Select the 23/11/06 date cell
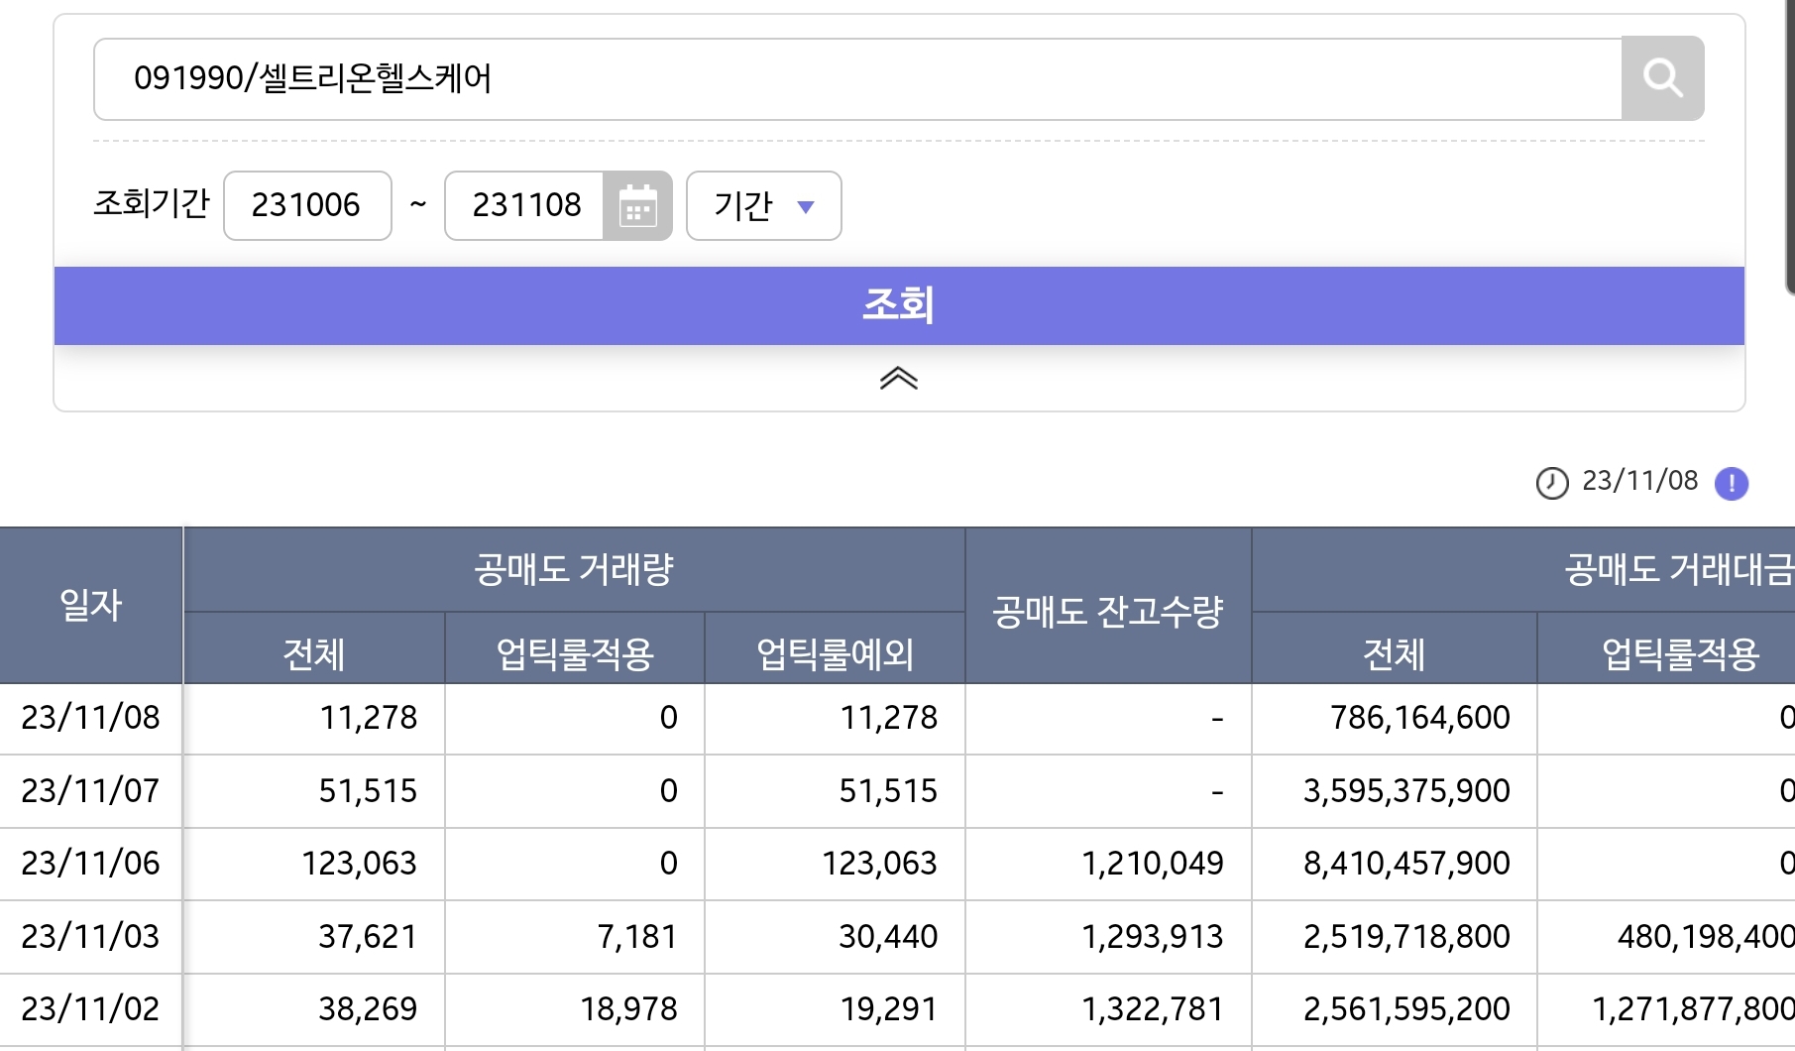Viewport: 1795px width, 1051px height. 90,864
